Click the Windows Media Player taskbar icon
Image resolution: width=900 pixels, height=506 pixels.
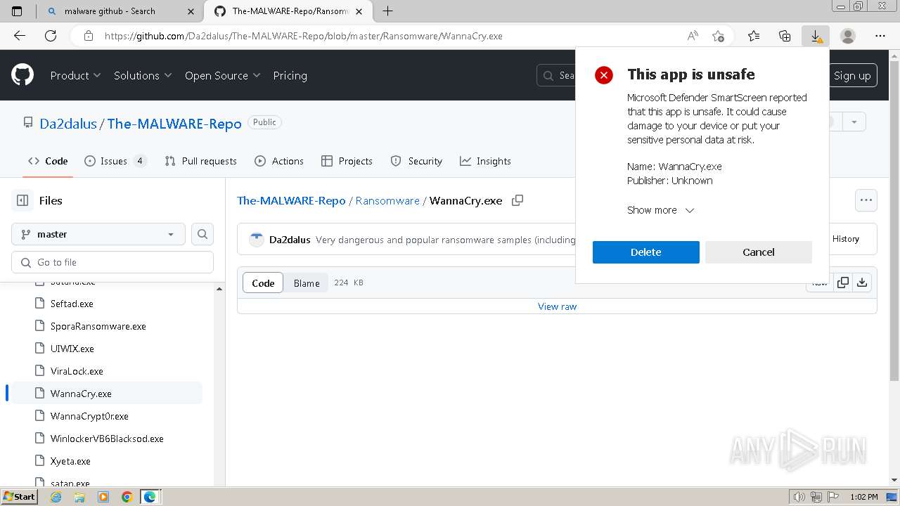103,497
